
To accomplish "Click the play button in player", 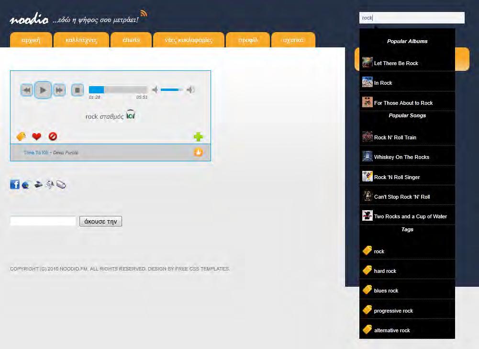I will pos(43,90).
